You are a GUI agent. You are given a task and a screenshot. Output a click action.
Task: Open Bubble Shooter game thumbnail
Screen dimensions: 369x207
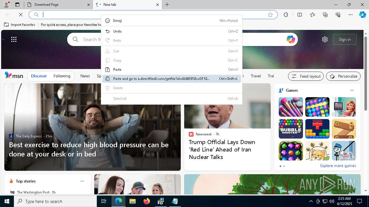click(291, 129)
